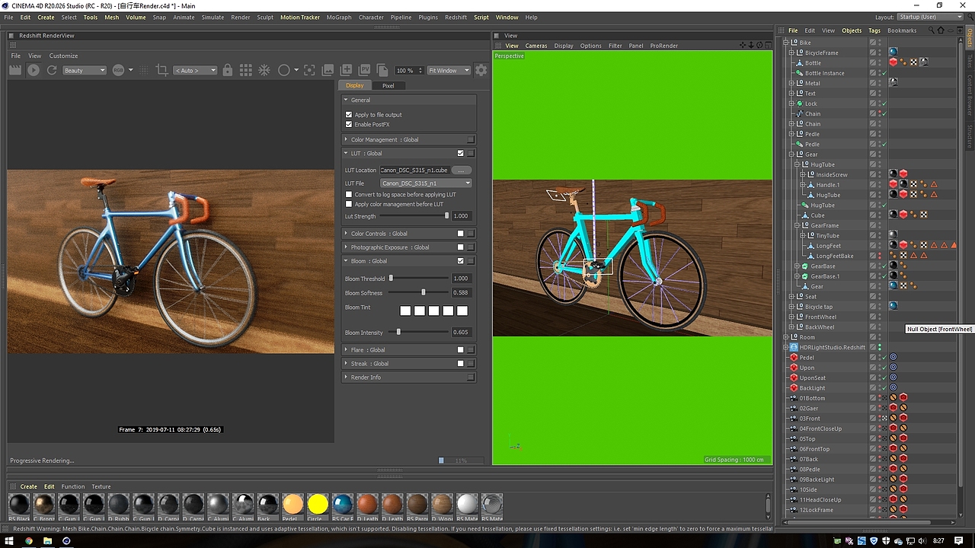Launch Internet Explorer from the taskbar
Viewport: 975px width, 548px height.
click(x=66, y=541)
